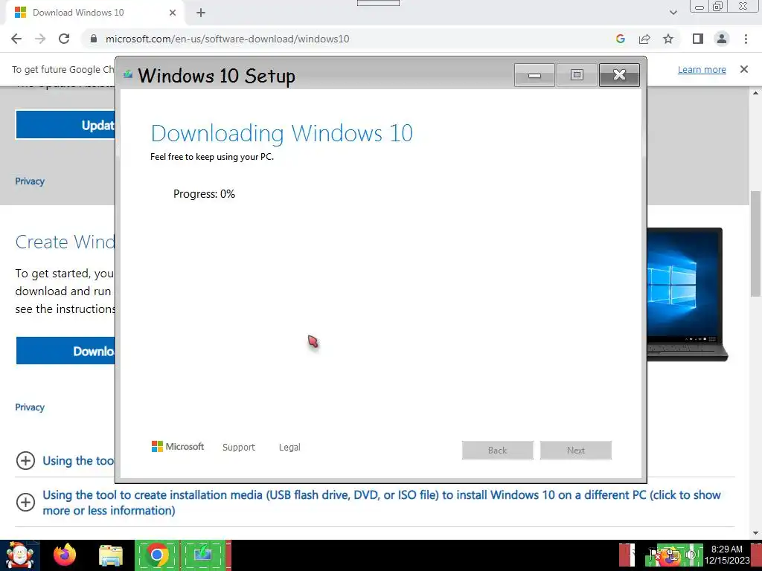Click the scrollbar down arrow
Screen dimensions: 762x571
click(755, 533)
